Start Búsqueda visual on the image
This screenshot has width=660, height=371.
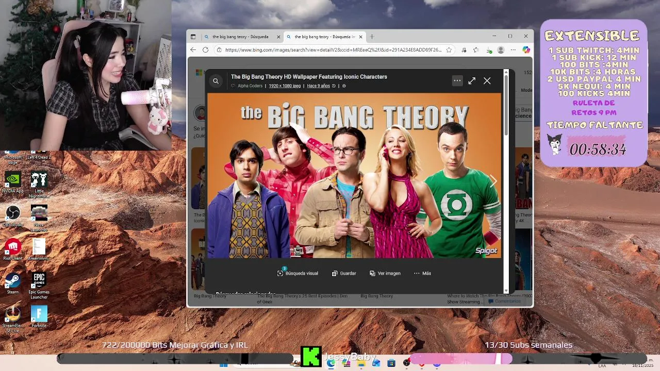coord(298,273)
